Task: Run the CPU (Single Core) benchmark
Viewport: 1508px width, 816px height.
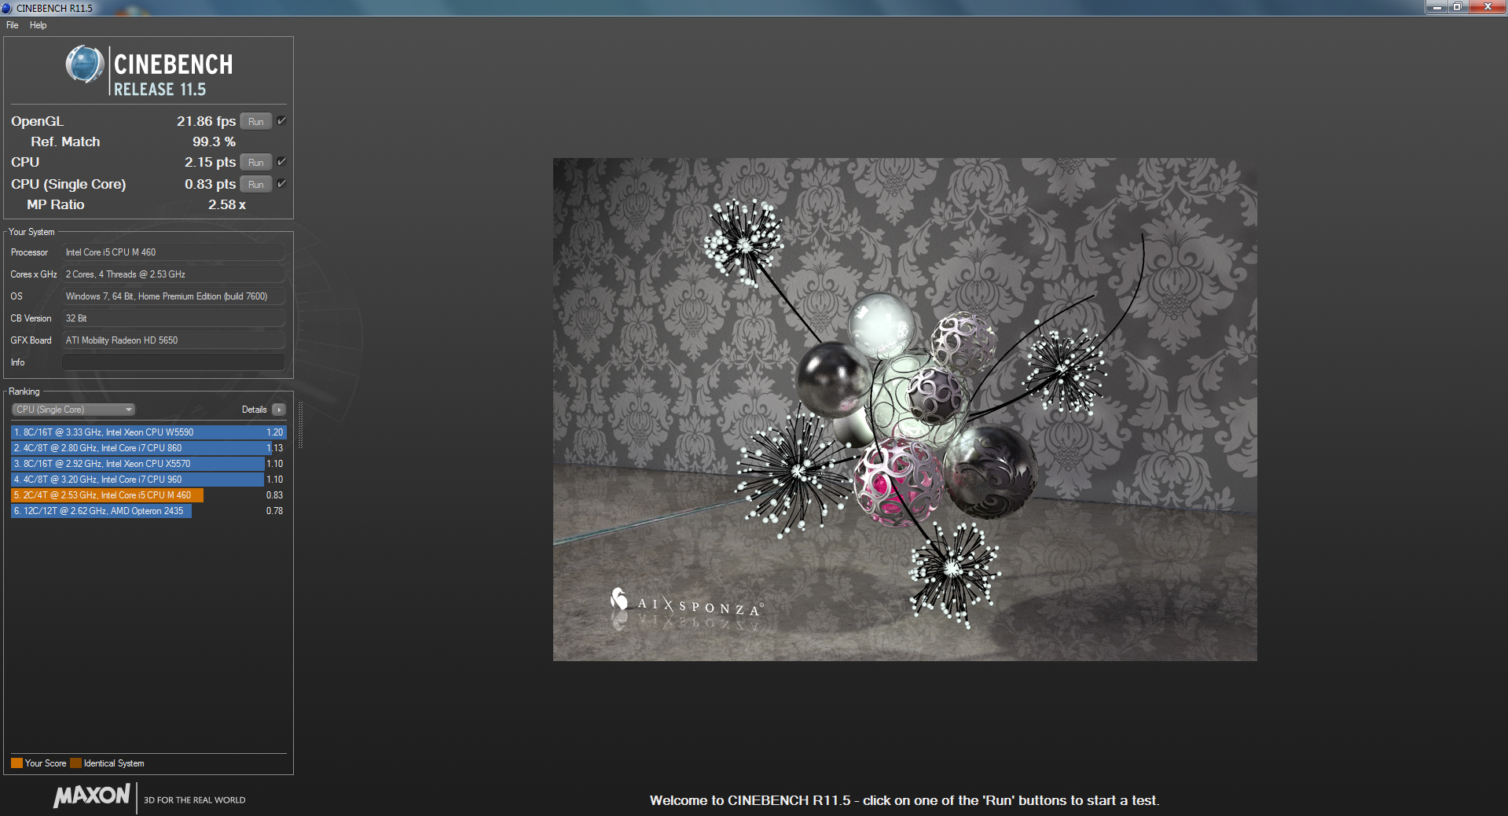Action: coord(255,185)
